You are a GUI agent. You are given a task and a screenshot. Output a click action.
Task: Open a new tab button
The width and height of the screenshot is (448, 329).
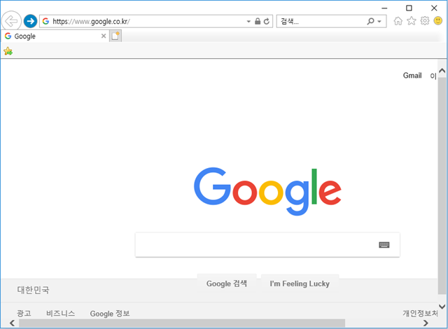coord(115,36)
